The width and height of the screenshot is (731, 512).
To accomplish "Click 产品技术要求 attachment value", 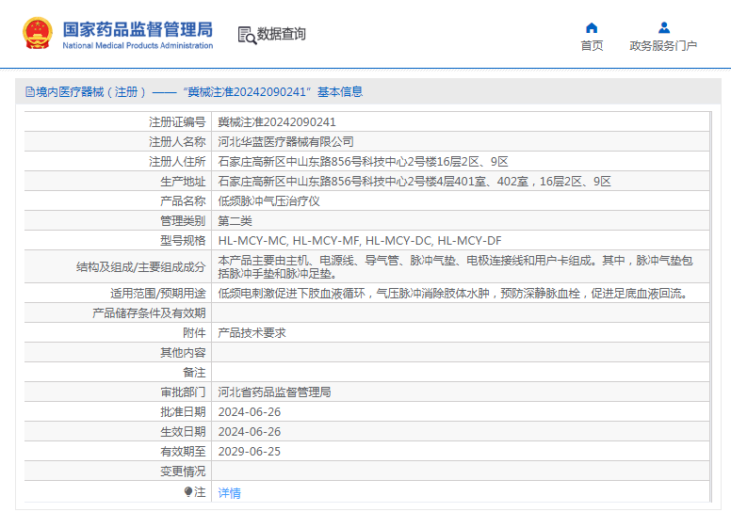I will tap(252, 333).
